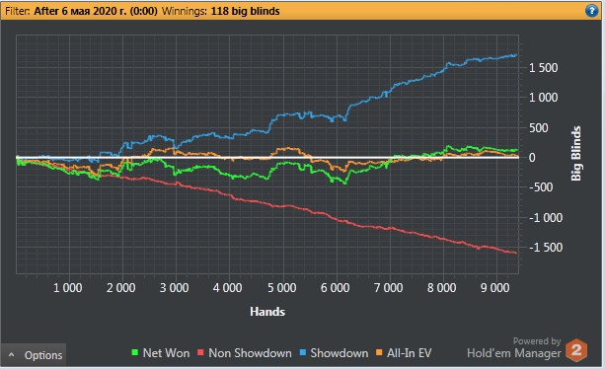The width and height of the screenshot is (605, 370).
Task: Click the 'Powered by' text
Action: click(x=537, y=341)
